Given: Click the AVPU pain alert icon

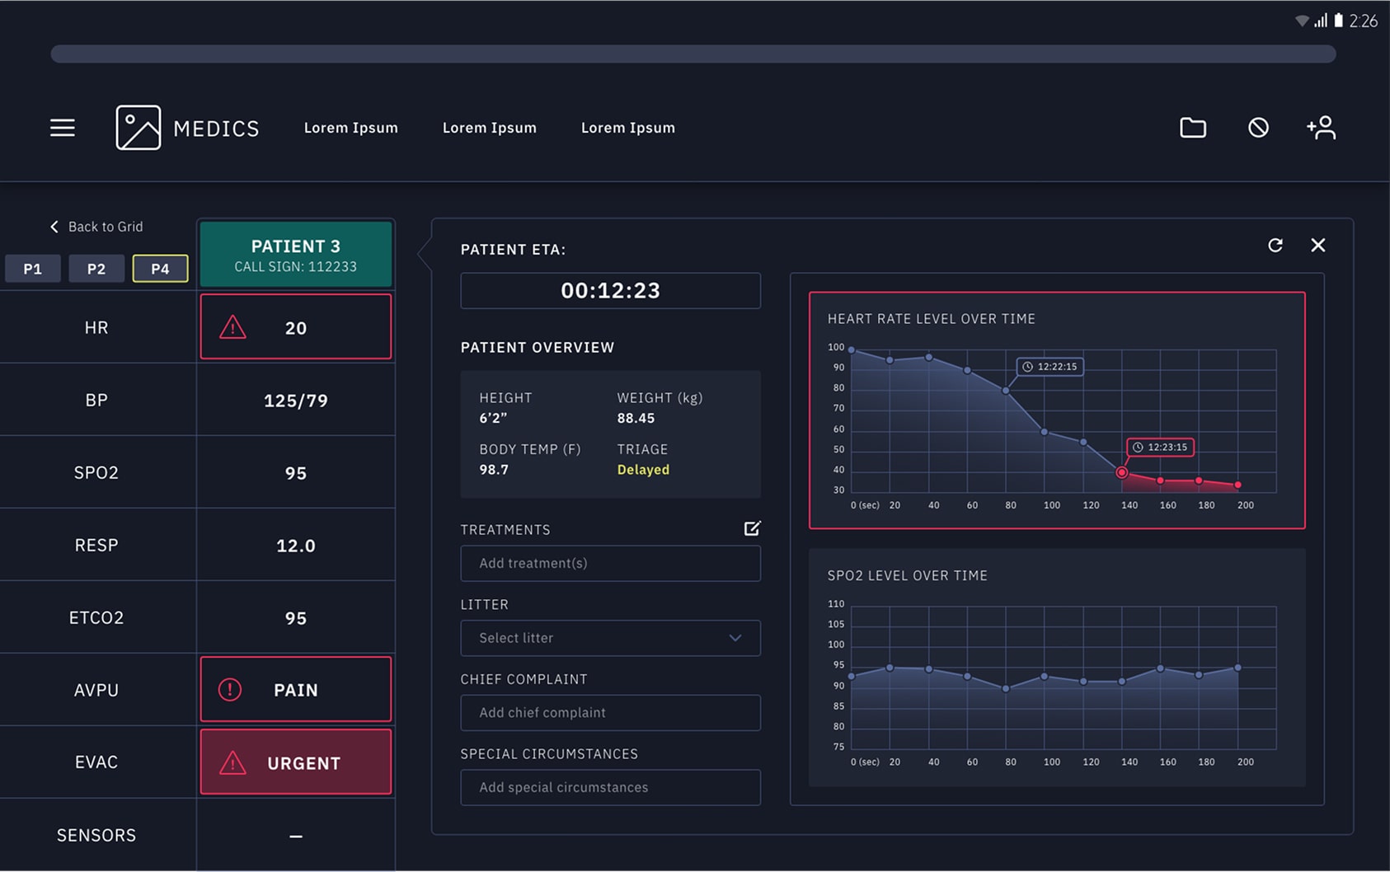Looking at the screenshot, I should click(230, 690).
